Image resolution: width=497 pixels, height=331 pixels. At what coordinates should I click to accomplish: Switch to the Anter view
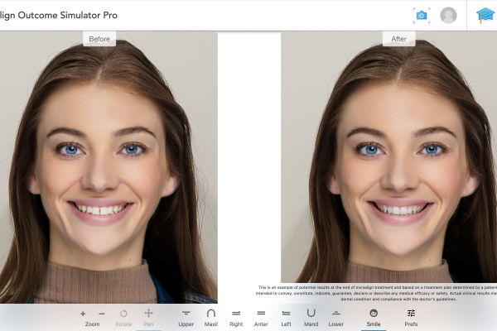click(x=261, y=318)
